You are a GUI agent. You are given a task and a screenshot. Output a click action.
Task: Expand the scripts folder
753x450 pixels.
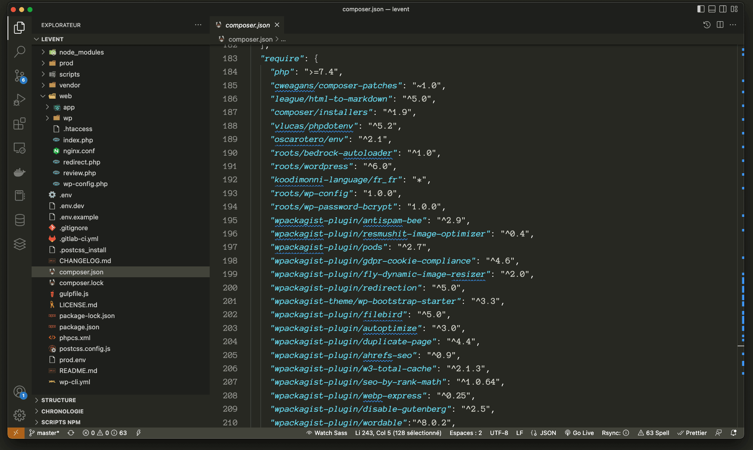(121, 74)
